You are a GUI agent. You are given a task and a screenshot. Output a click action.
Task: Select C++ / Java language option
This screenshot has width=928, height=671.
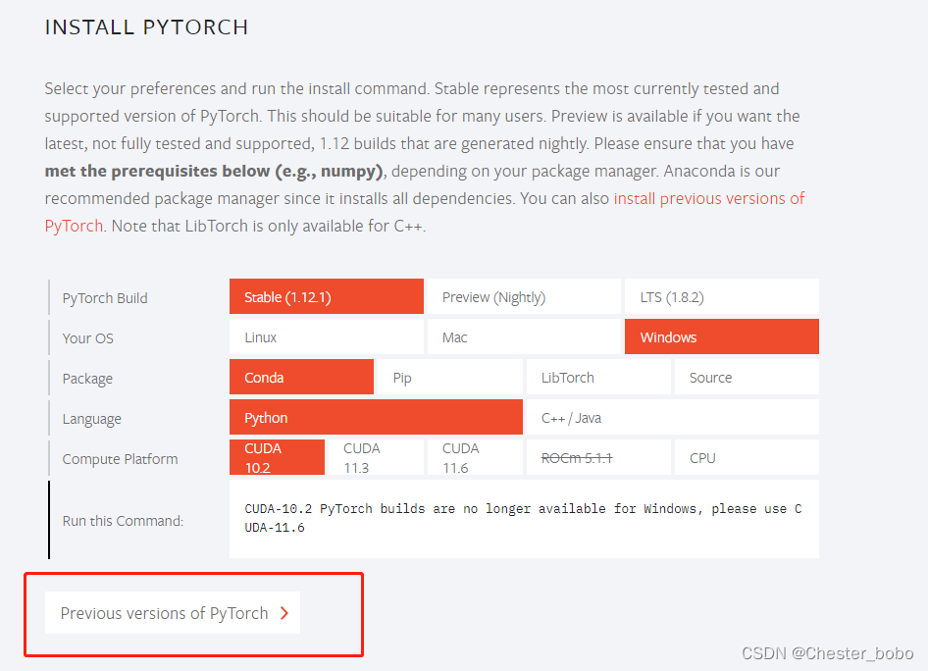click(672, 418)
